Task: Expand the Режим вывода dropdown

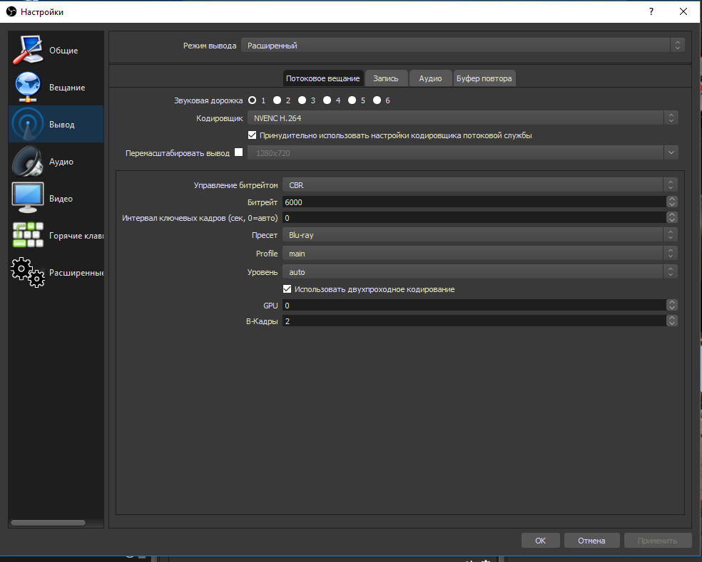Action: [462, 46]
